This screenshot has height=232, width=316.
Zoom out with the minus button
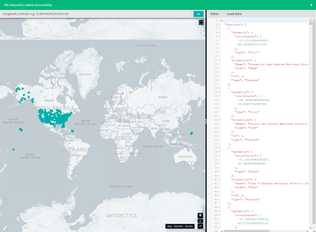pos(200,226)
